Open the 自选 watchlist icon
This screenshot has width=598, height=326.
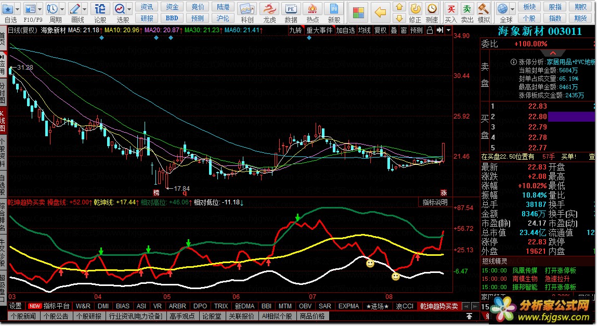[x=8, y=9]
